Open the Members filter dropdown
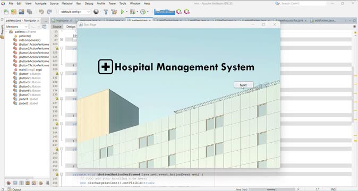The width and height of the screenshot is (358, 191). [16, 27]
